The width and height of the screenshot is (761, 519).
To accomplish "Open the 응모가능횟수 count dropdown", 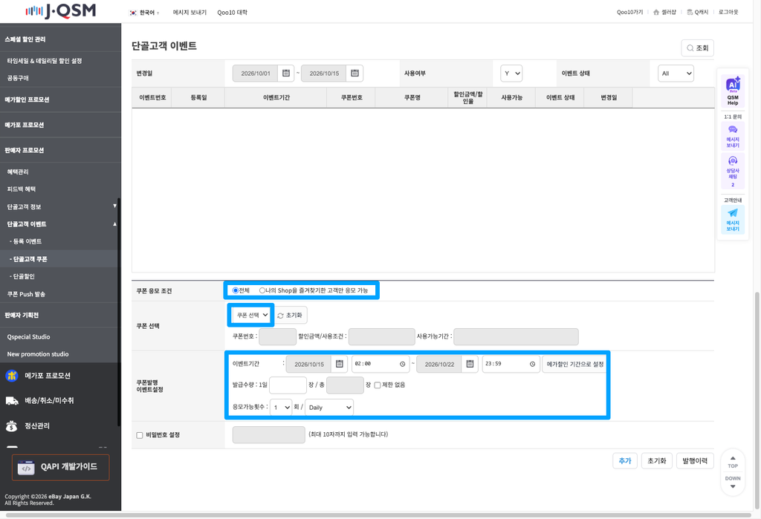I will [x=281, y=408].
